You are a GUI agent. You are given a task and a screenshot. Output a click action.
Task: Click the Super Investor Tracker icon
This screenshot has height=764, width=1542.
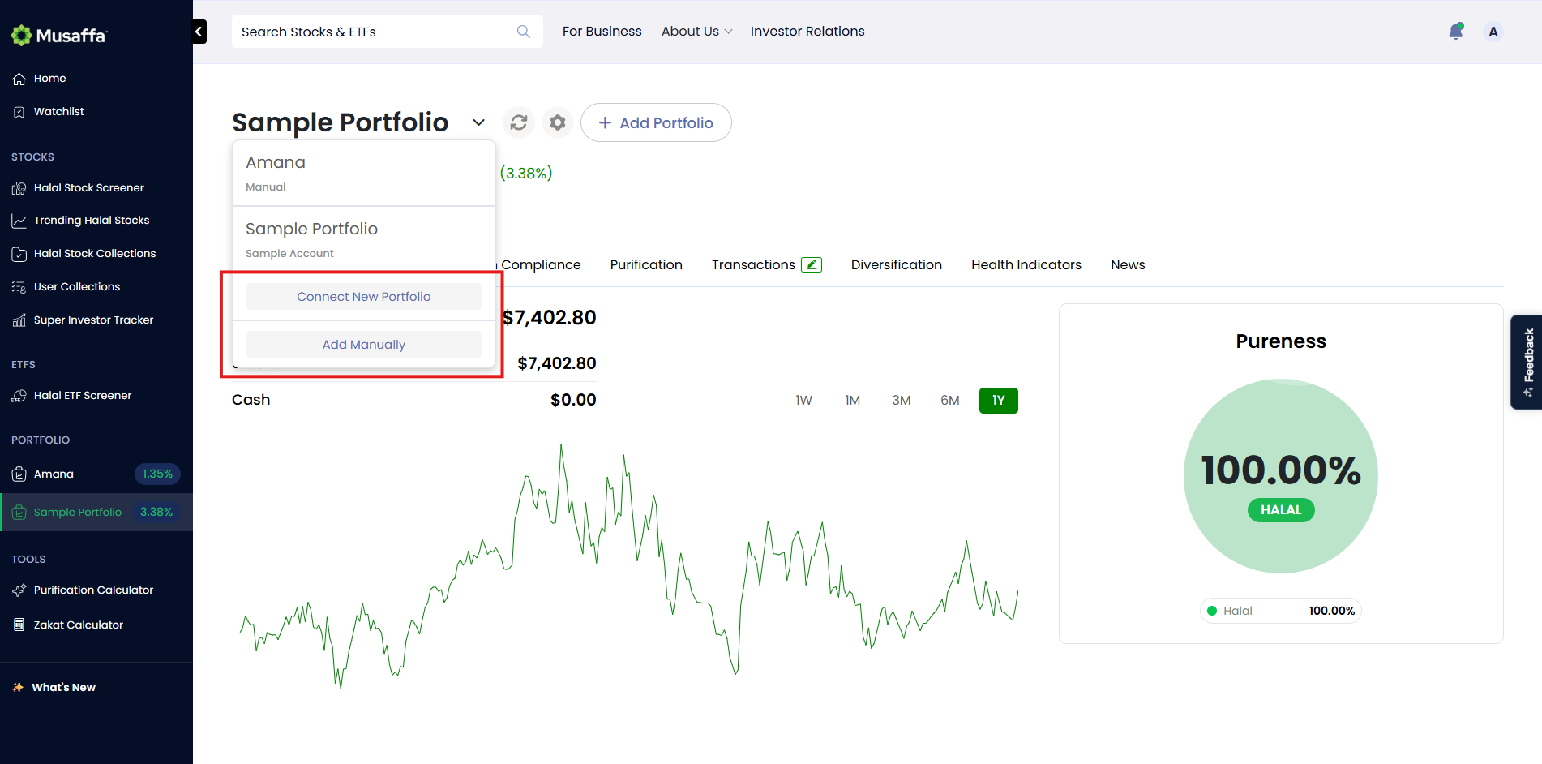pyautogui.click(x=19, y=320)
